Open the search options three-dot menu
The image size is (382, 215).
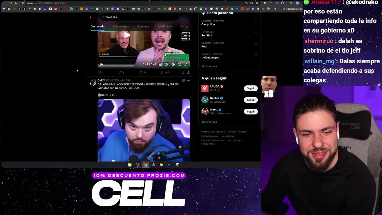point(187,17)
